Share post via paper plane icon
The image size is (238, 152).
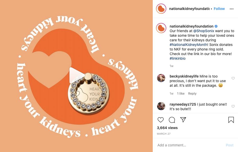click(183, 120)
